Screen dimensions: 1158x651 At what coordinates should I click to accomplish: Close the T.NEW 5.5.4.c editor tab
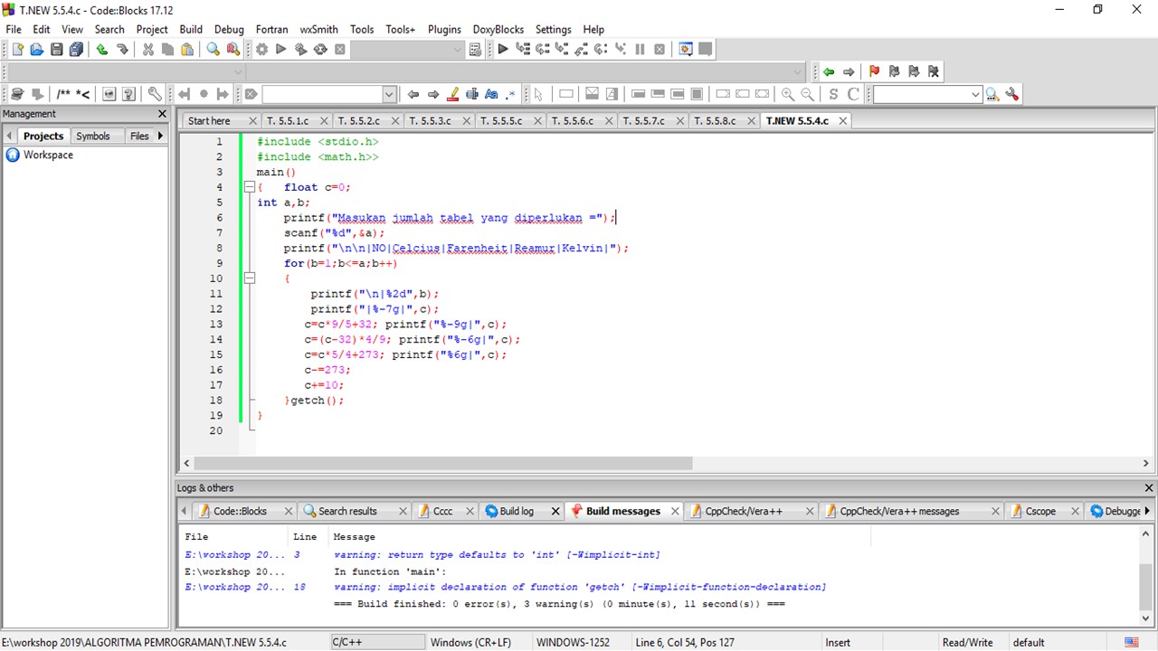(x=842, y=120)
